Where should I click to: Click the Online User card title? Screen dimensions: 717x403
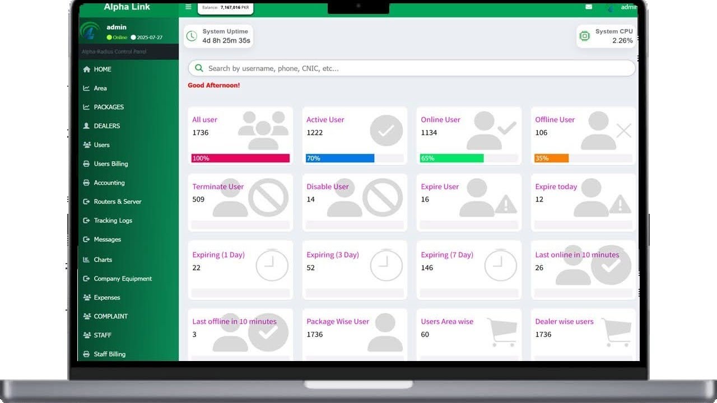(440, 120)
